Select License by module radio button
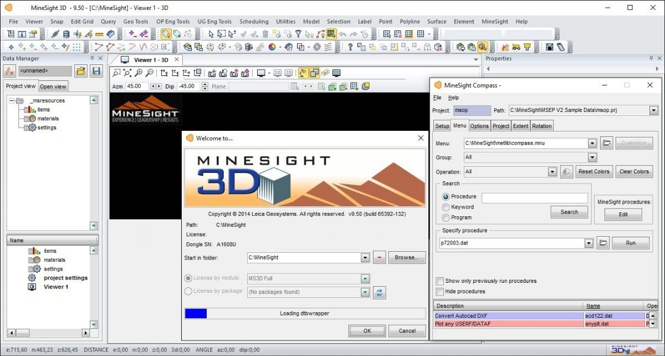This screenshot has width=665, height=356. point(188,278)
